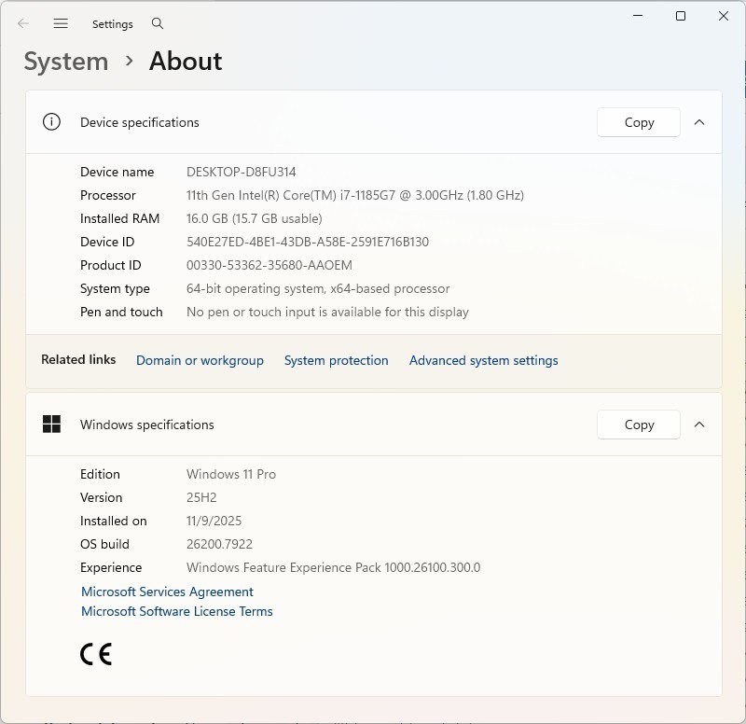The image size is (746, 724).
Task: Click the breadcrumb chevron after System
Action: [x=129, y=61]
